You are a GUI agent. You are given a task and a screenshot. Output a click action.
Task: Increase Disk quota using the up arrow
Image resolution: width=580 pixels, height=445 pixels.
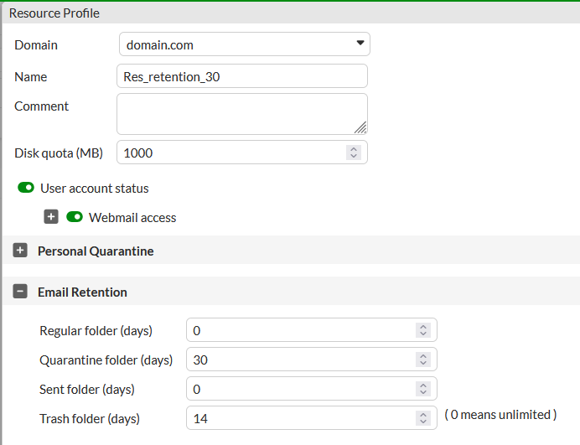[x=354, y=149]
